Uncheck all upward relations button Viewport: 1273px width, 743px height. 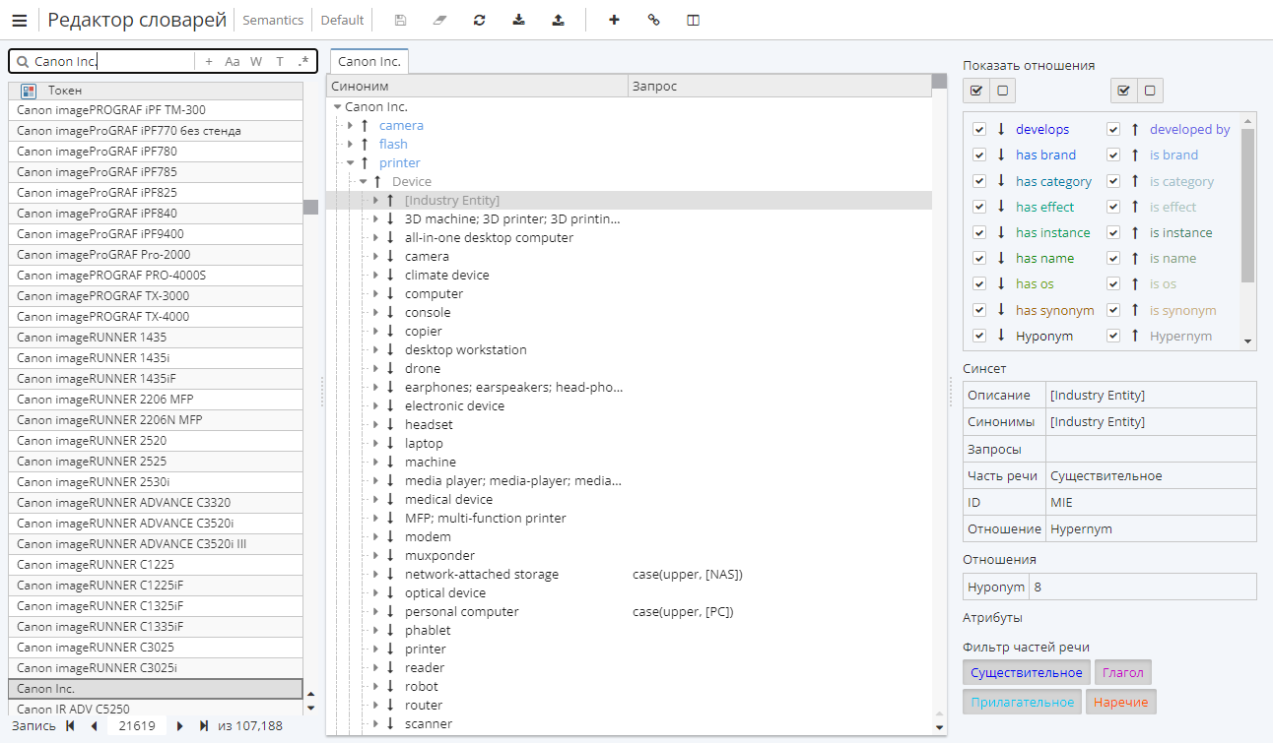click(x=1150, y=91)
